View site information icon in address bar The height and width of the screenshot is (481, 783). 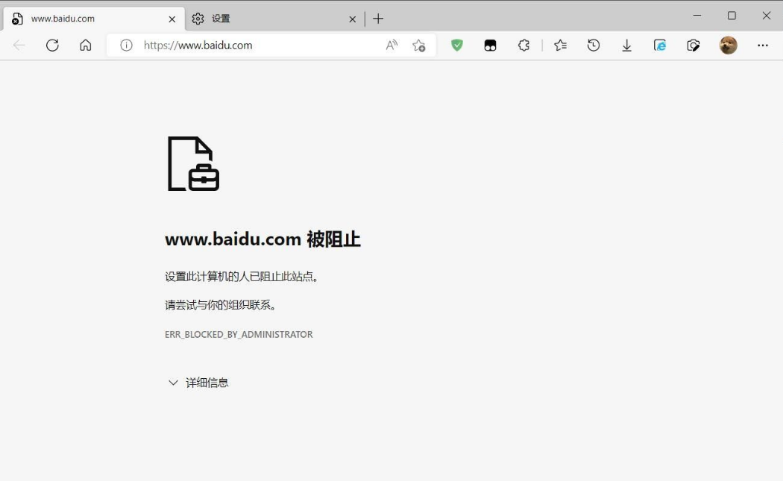[x=126, y=45]
